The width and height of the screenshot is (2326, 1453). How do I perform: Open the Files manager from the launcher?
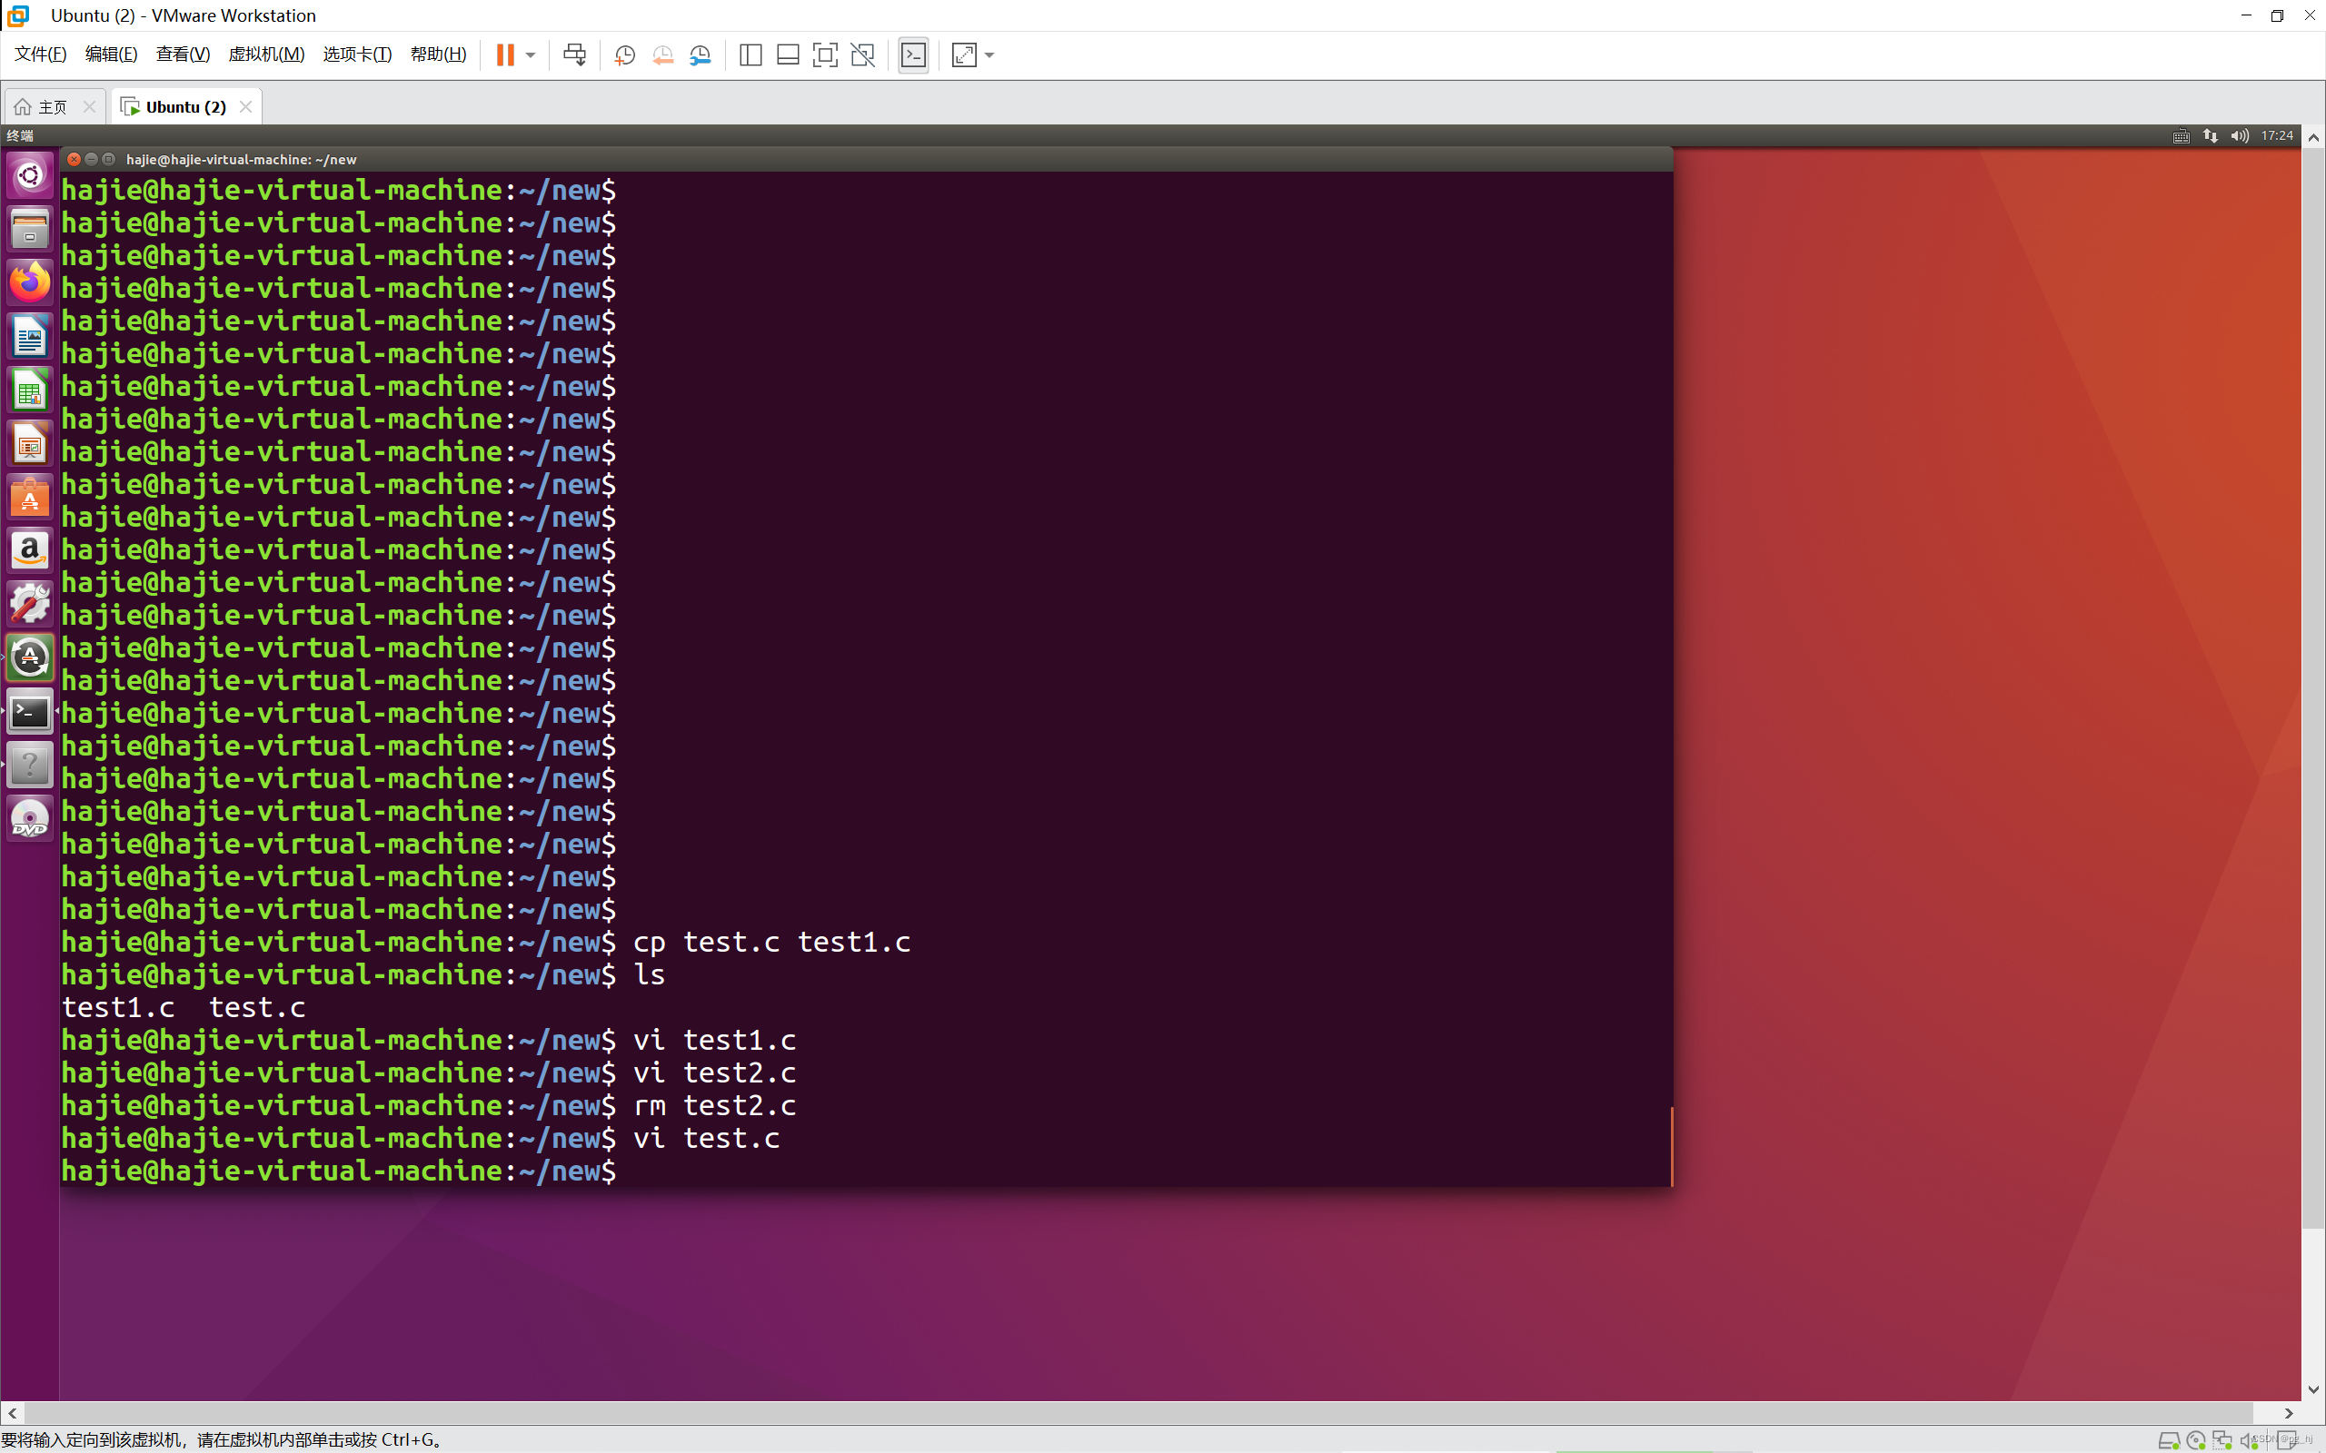30,230
